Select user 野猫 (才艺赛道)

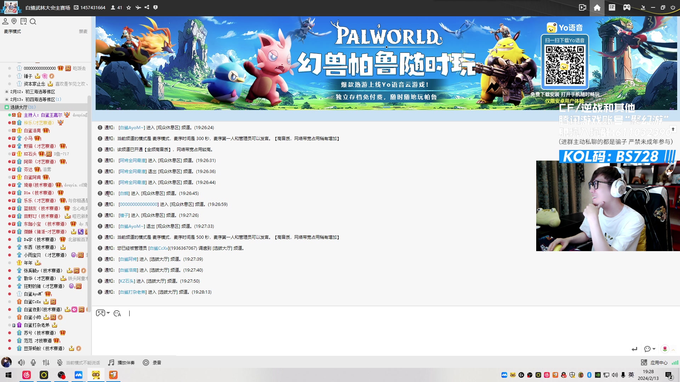click(41, 146)
